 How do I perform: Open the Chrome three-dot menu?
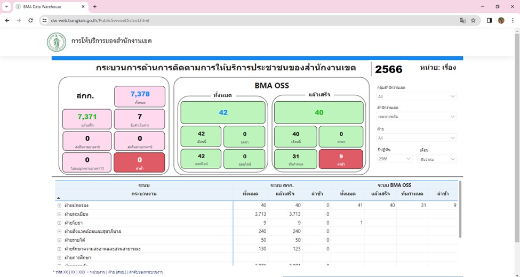click(x=512, y=20)
